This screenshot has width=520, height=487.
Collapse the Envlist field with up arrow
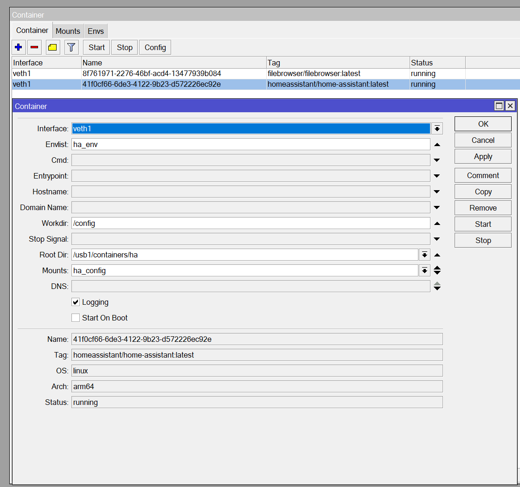[437, 145]
